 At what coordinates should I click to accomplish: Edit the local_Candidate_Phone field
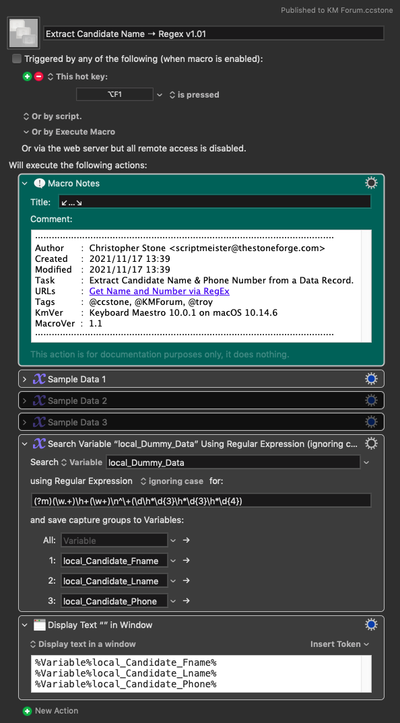pyautogui.click(x=114, y=601)
